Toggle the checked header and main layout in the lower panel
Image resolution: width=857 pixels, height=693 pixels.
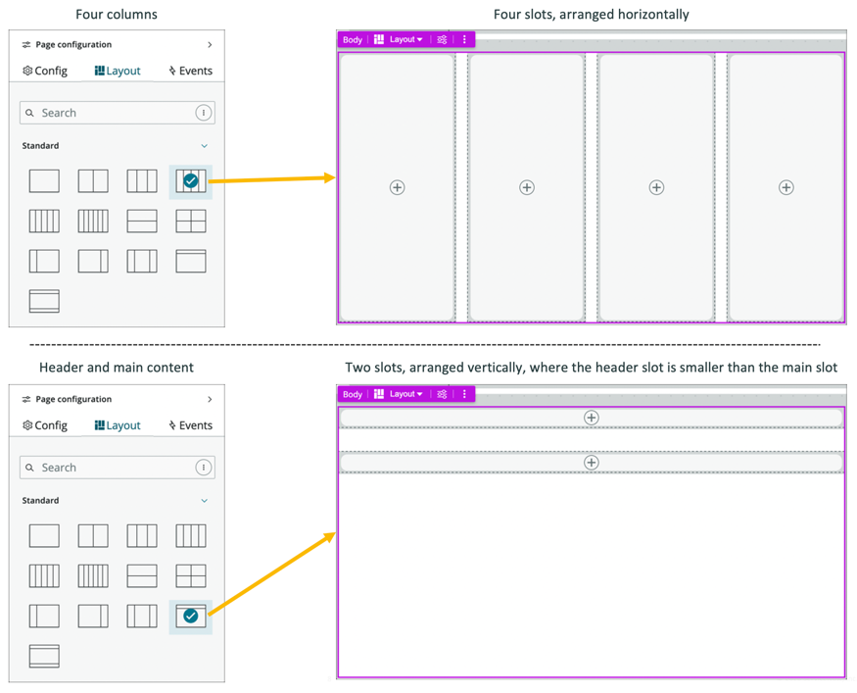pos(191,616)
